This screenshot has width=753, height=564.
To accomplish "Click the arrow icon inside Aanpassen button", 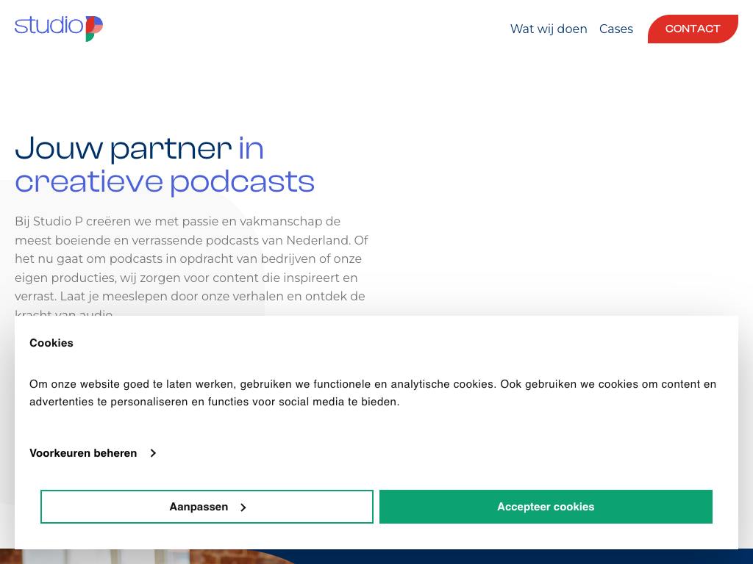I will pyautogui.click(x=243, y=507).
